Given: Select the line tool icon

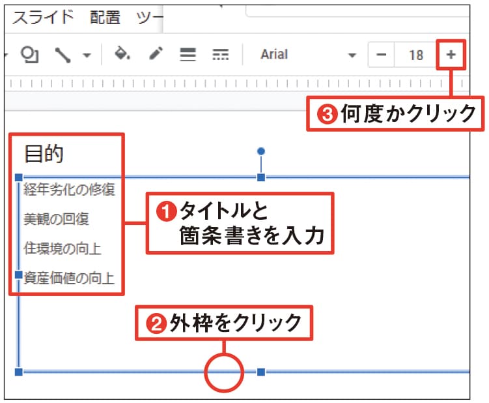Looking at the screenshot, I should coord(63,55).
